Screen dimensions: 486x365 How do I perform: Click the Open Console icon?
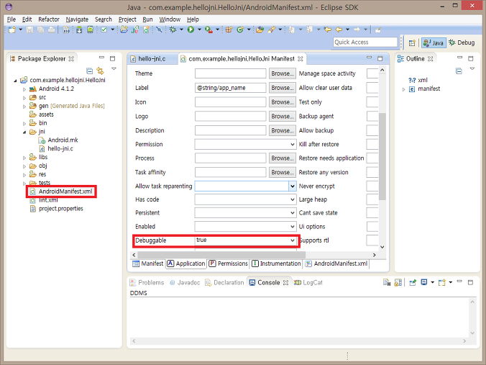[x=442, y=282]
